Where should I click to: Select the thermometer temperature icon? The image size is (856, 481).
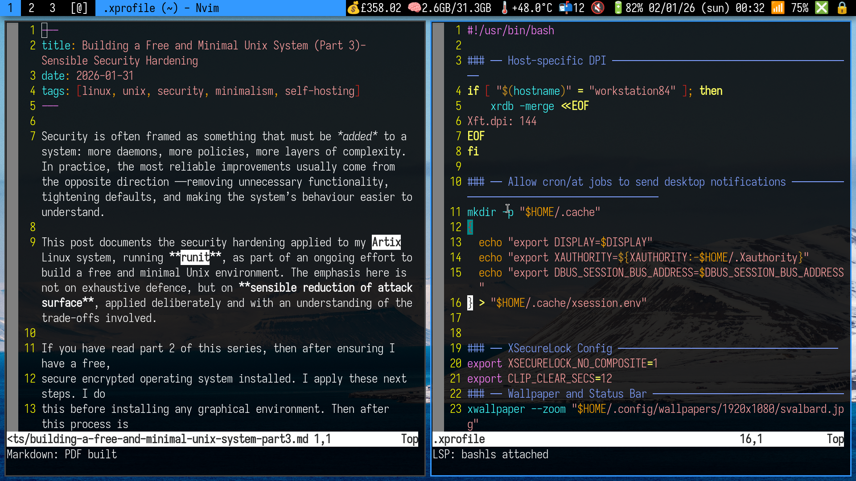(504, 8)
